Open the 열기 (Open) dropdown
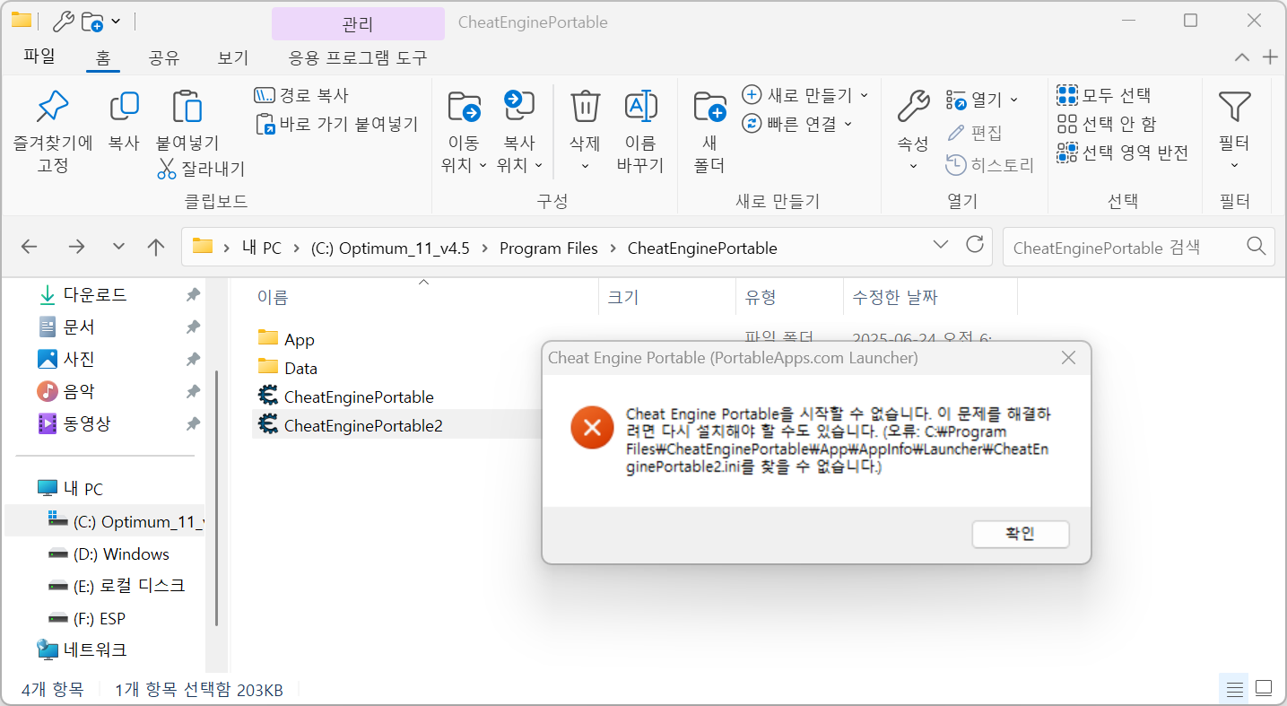 [982, 100]
